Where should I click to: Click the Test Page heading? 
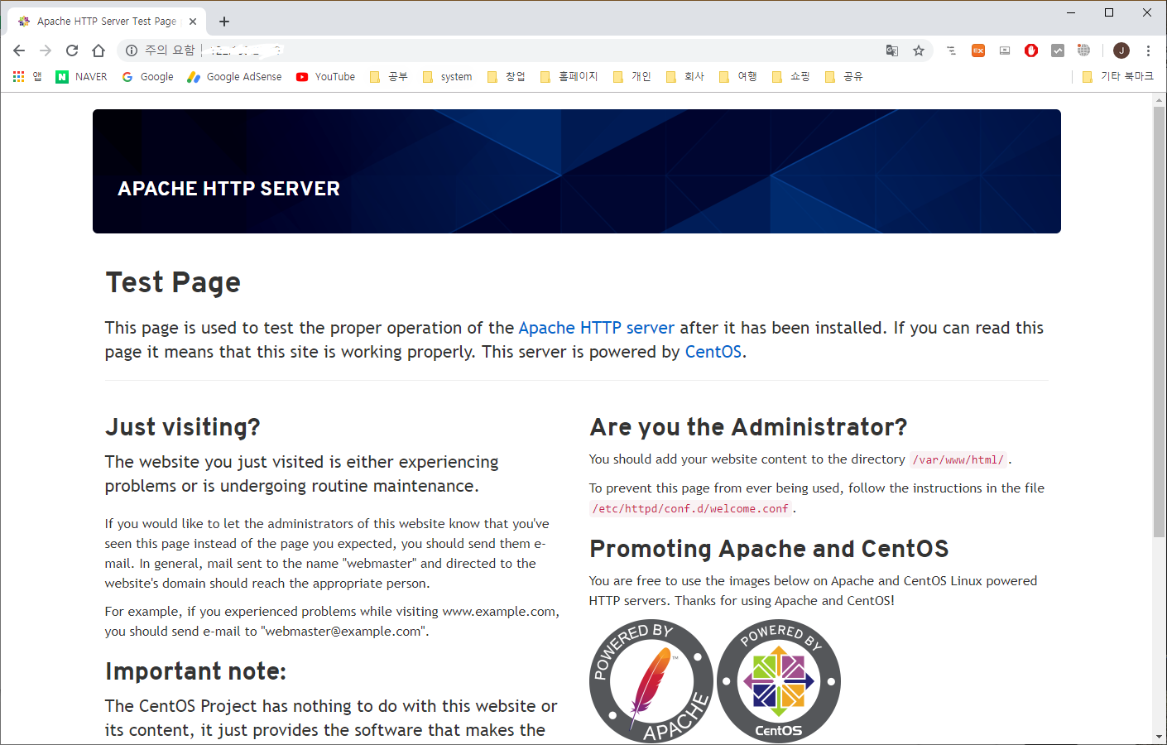[x=173, y=282]
